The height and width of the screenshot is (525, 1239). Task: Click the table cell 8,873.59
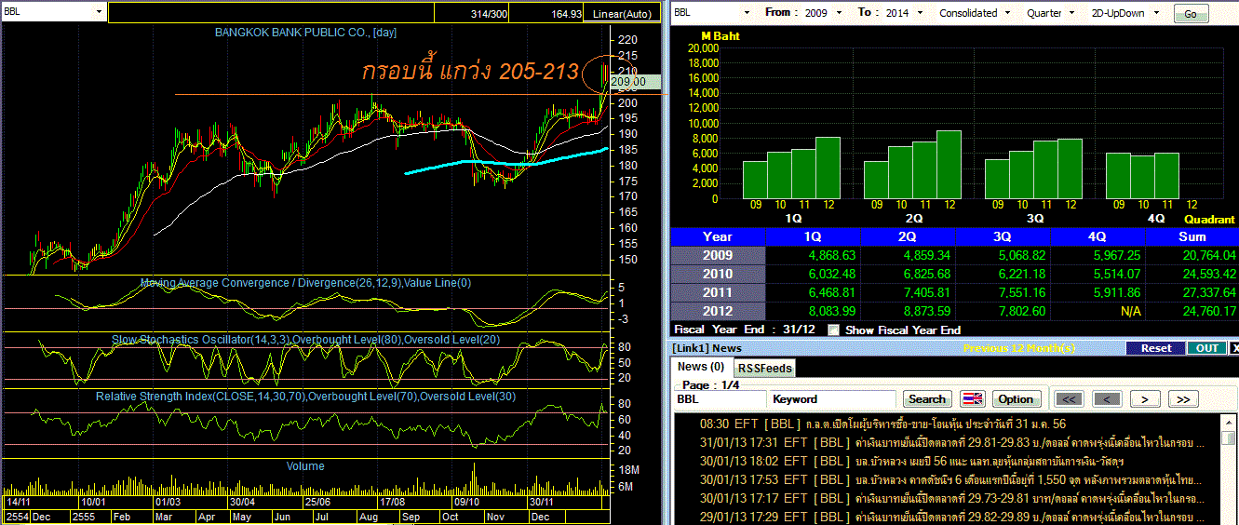coord(908,311)
